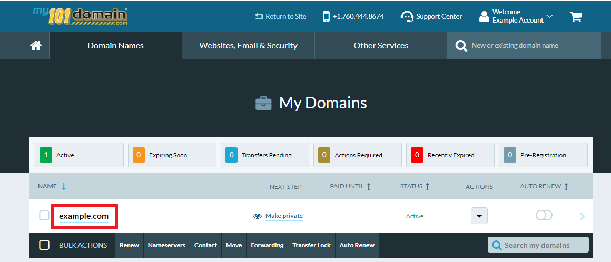Click the Make private link
Viewport: 611px width, 262px height.
click(284, 216)
